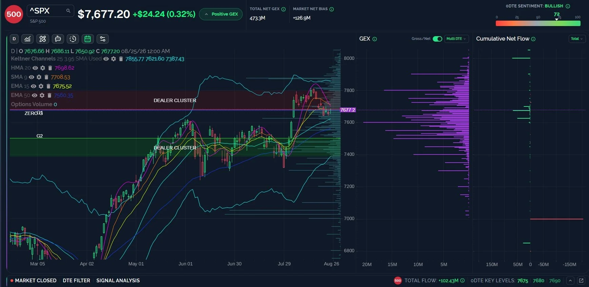Click the +102.43M total flow value

(448, 281)
